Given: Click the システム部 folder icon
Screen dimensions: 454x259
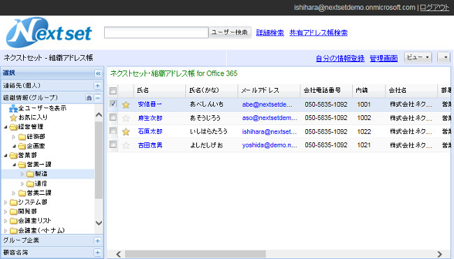Looking at the screenshot, I should (x=13, y=202).
